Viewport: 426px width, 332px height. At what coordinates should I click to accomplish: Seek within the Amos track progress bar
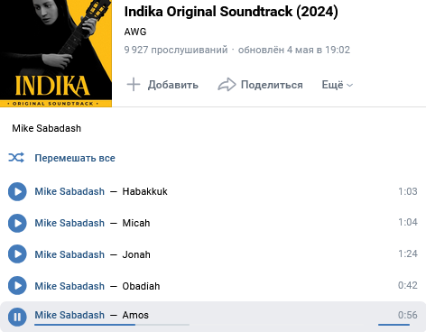click(112, 325)
